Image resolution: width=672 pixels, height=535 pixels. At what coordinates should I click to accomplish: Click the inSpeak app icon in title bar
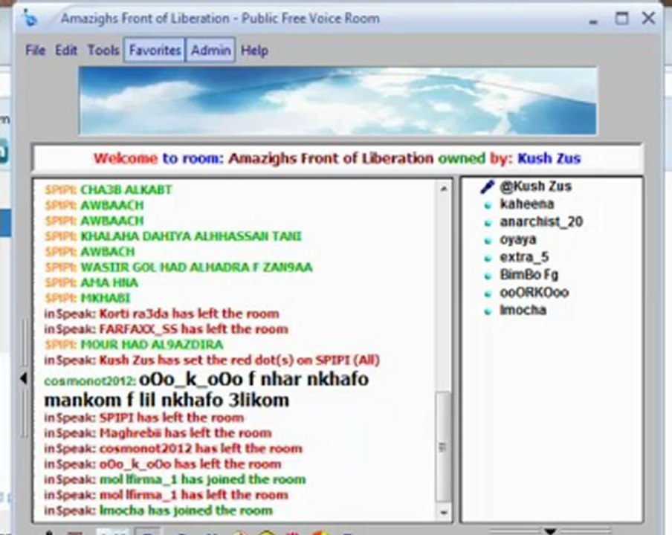click(x=30, y=19)
